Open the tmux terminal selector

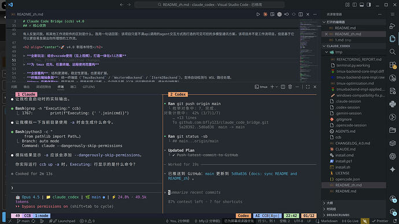(261, 87)
